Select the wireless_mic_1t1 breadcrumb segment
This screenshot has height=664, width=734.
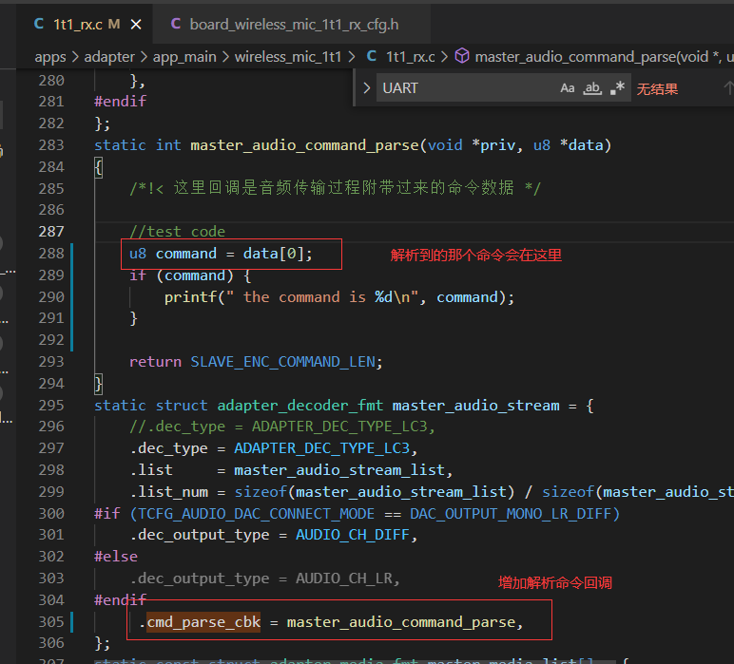[x=288, y=57]
